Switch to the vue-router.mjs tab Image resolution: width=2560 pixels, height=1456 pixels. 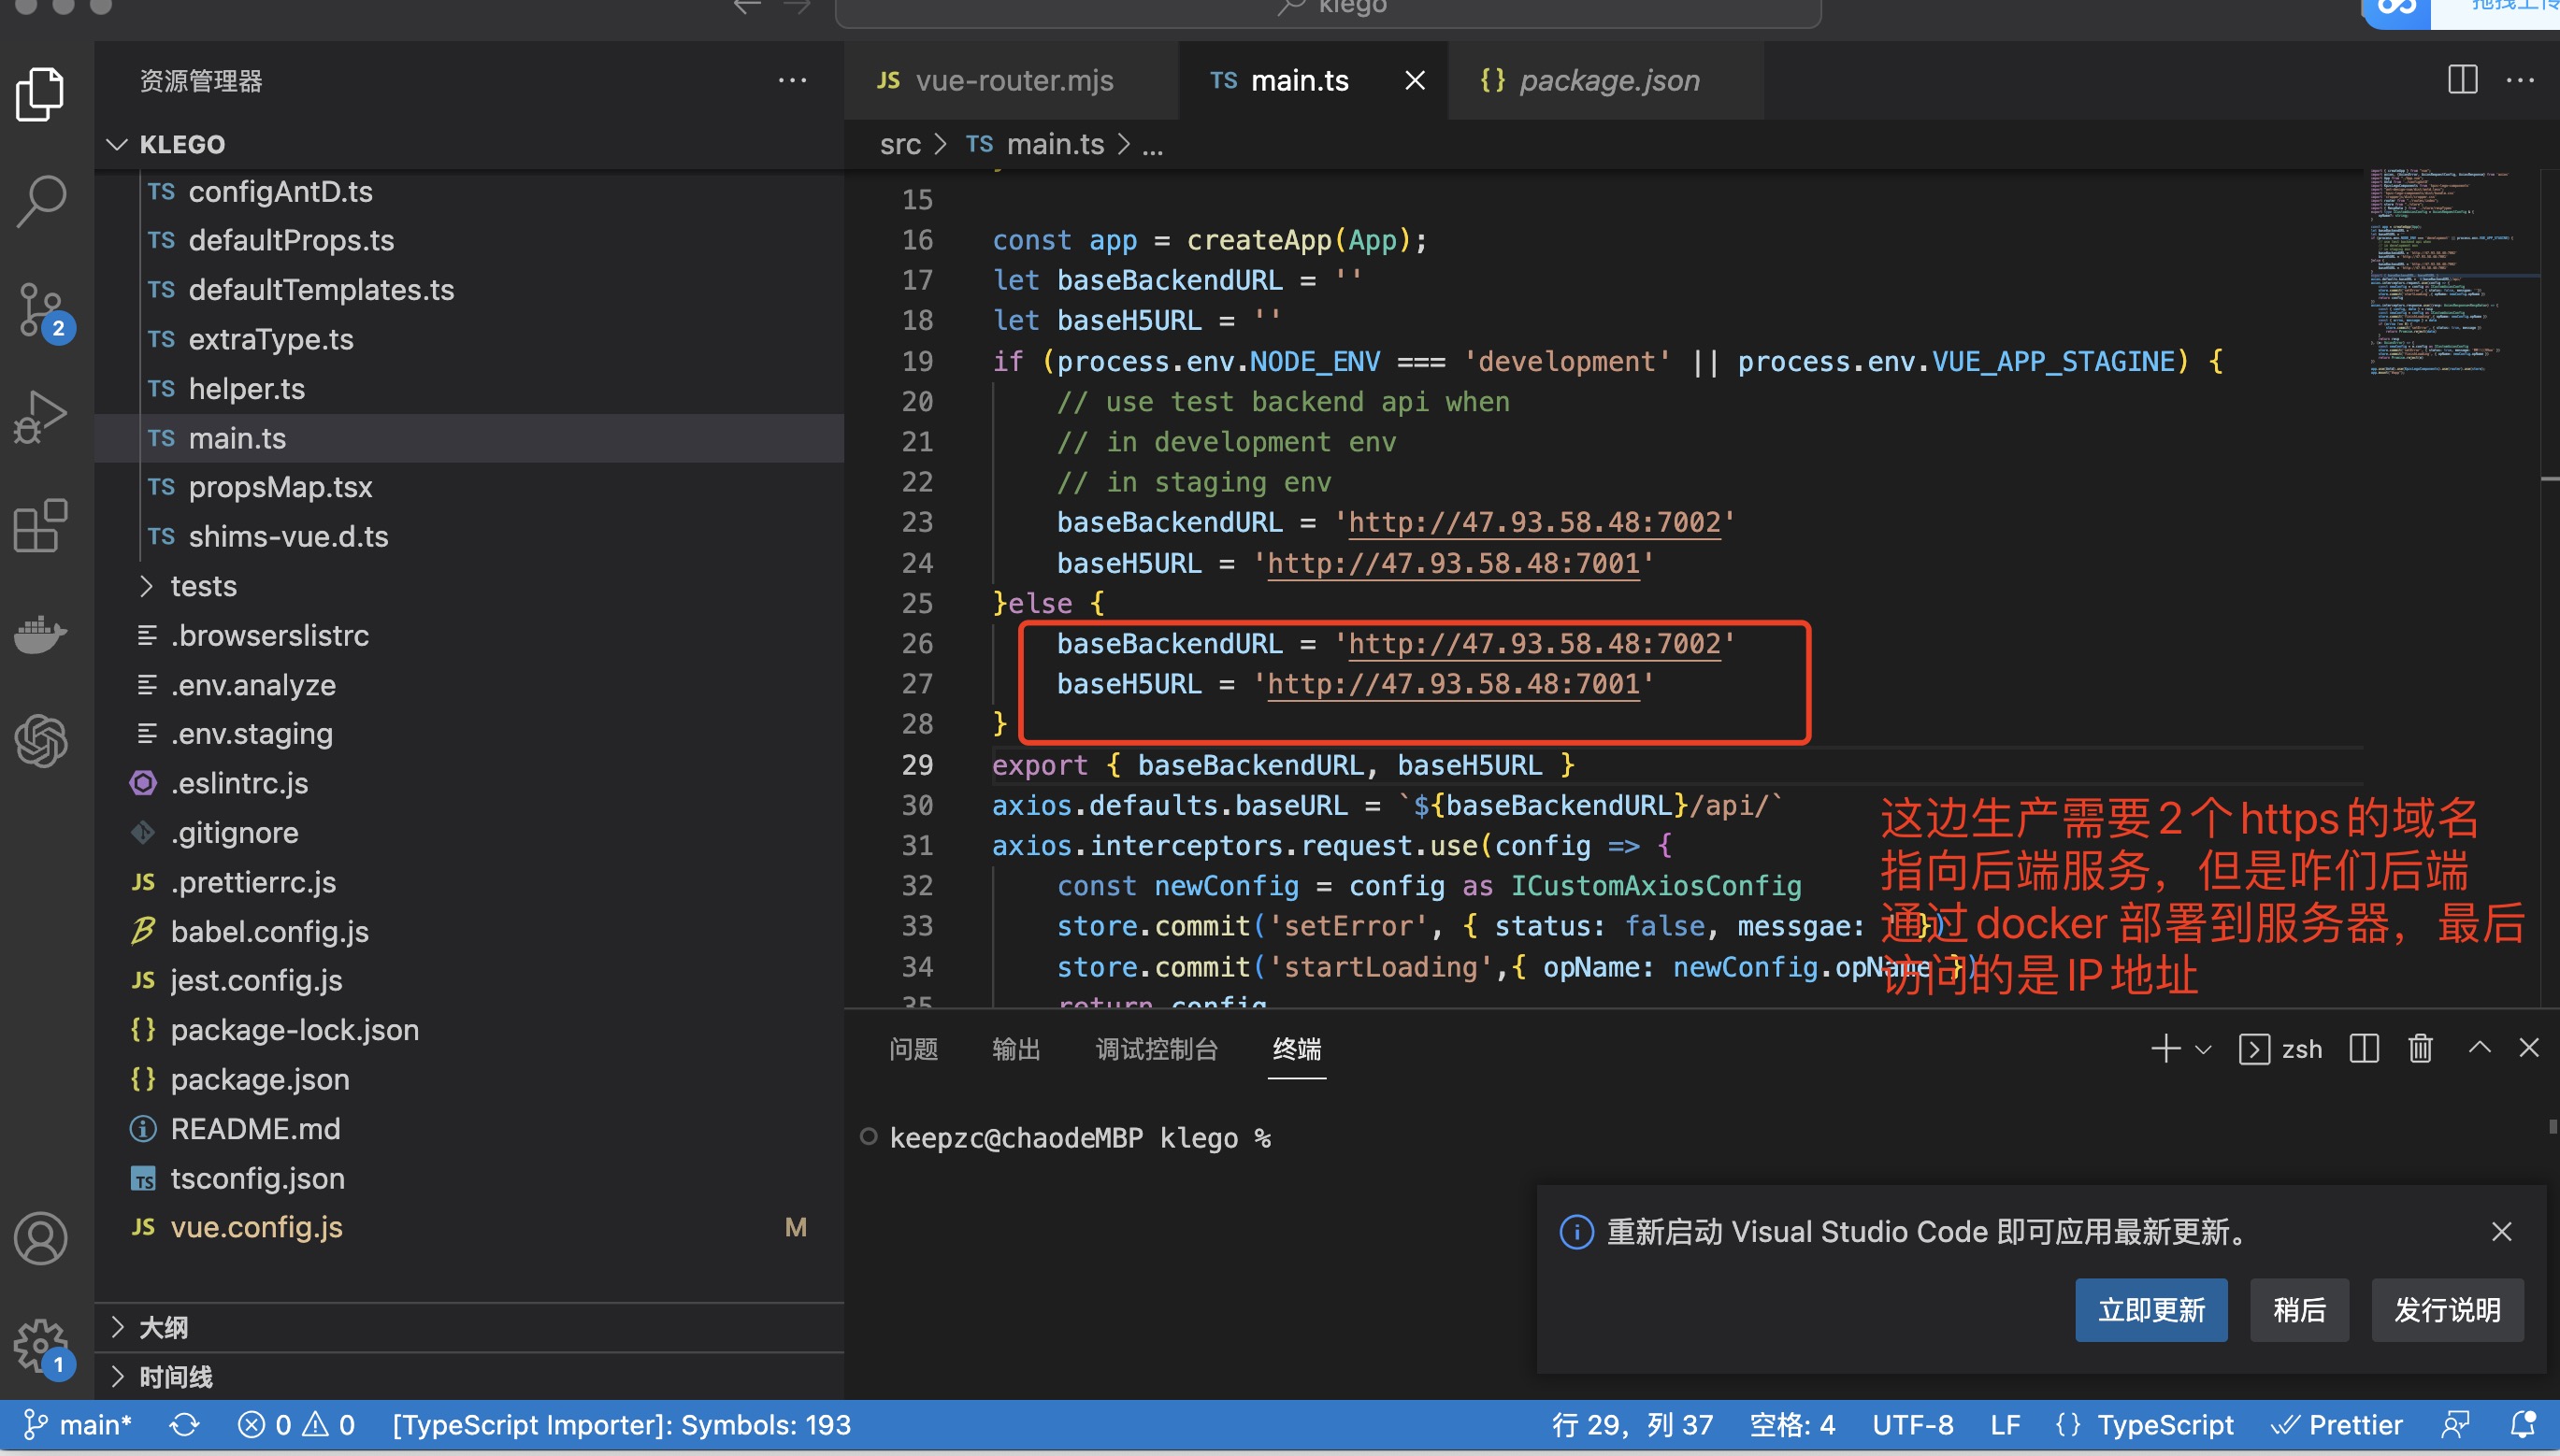pyautogui.click(x=1012, y=80)
